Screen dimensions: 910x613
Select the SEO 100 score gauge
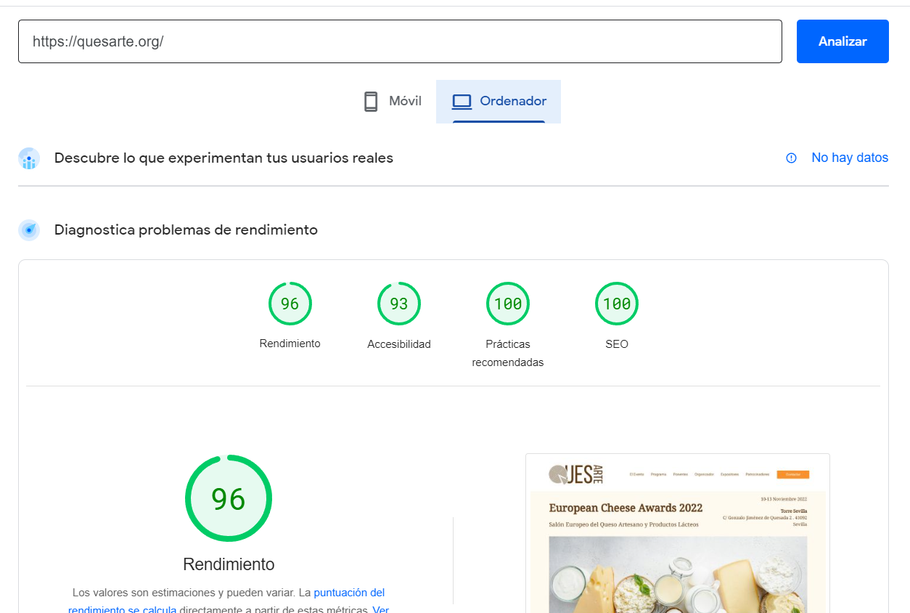tap(616, 304)
